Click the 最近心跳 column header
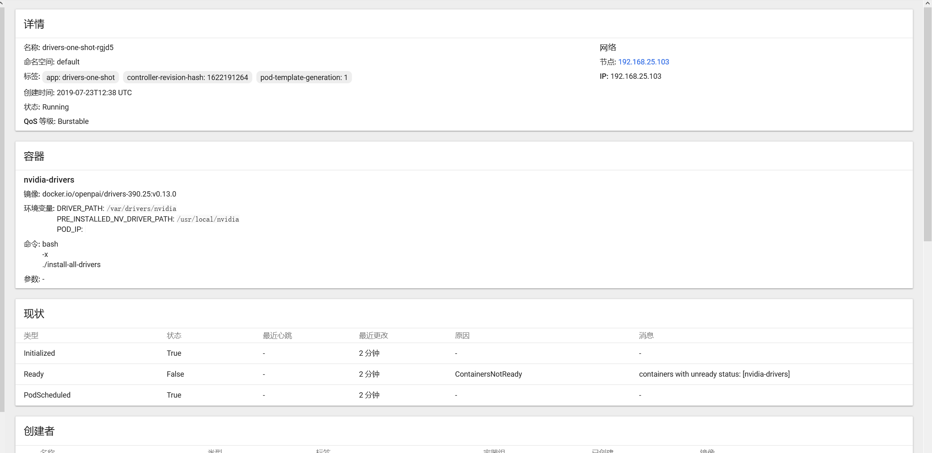 pos(277,336)
